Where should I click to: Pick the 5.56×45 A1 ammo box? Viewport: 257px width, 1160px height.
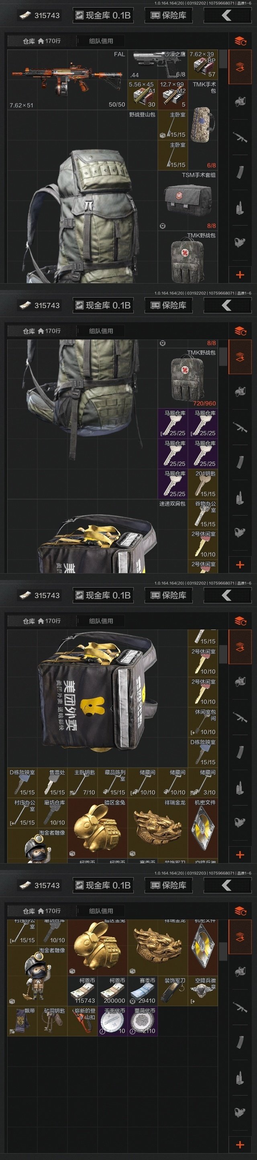pyautogui.click(x=143, y=95)
